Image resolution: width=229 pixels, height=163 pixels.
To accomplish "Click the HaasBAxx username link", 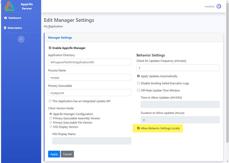I will click(210, 7).
